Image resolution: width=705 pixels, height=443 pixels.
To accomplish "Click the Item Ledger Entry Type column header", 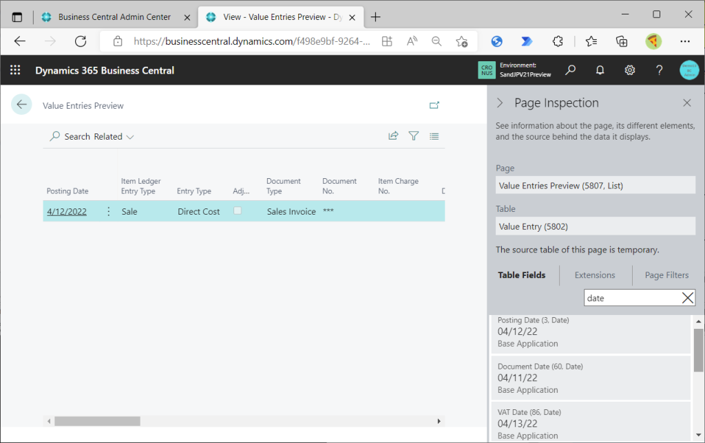I will tap(140, 186).
